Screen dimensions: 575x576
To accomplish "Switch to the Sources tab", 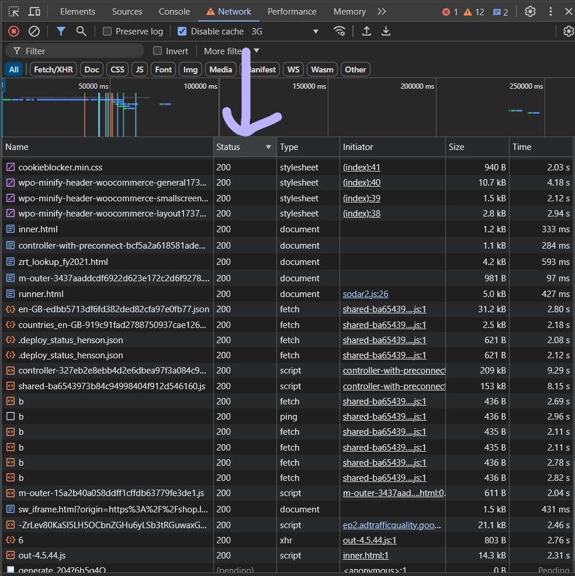I will (127, 12).
